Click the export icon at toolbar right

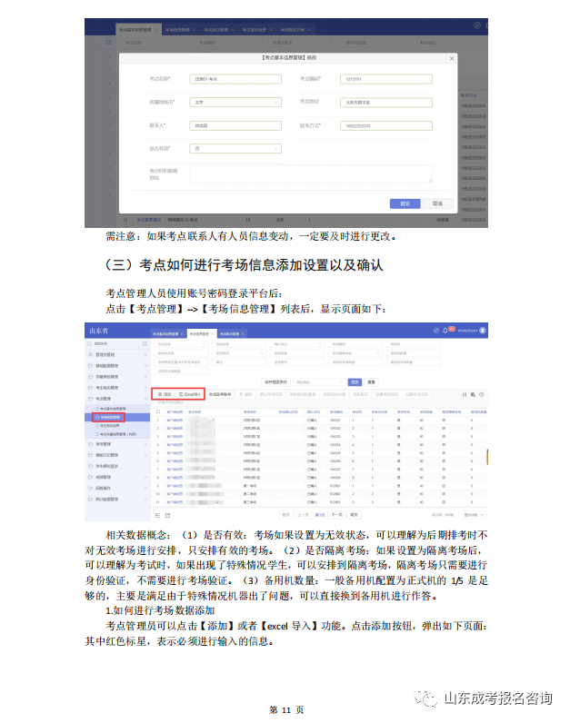(473, 395)
